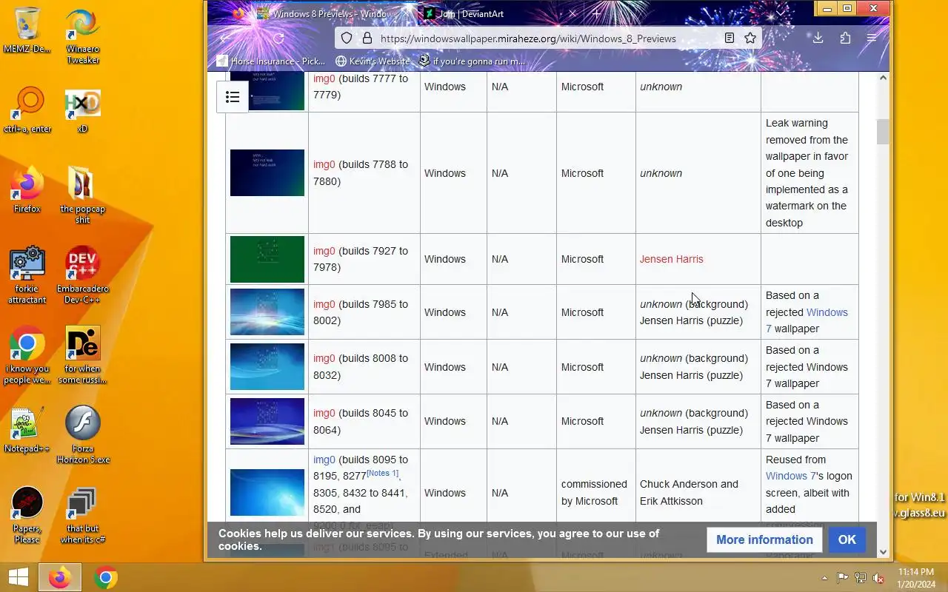
Task: Open the MEMZ-De... desktop recycle bin icon
Action: [27, 31]
